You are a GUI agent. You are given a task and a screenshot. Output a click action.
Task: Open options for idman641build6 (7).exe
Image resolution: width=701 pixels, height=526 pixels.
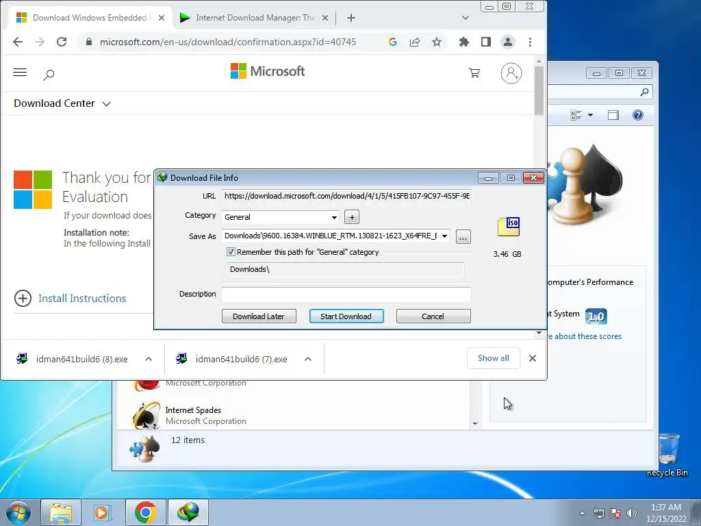click(x=308, y=359)
